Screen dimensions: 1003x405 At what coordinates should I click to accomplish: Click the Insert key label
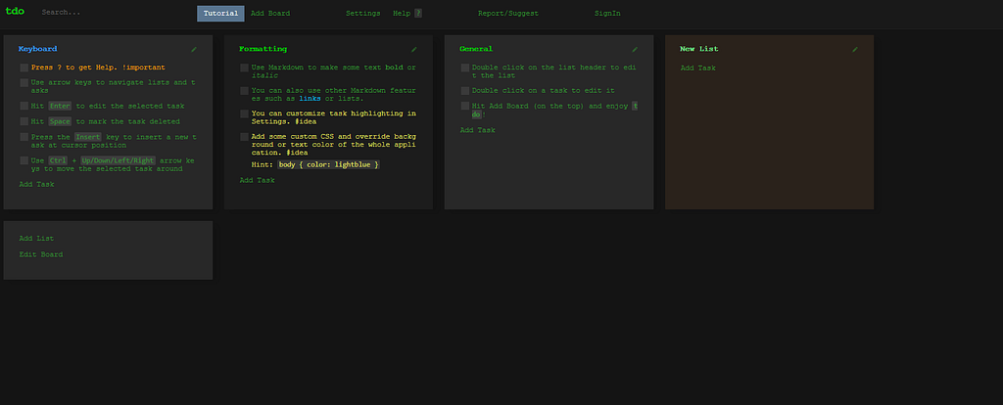(x=88, y=137)
